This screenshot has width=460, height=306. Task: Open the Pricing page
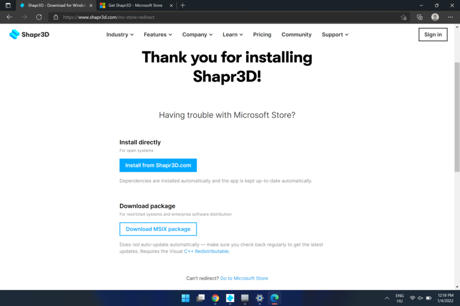tap(262, 34)
